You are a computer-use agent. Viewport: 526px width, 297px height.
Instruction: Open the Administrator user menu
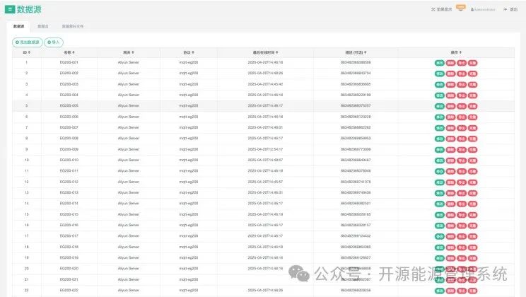point(483,9)
